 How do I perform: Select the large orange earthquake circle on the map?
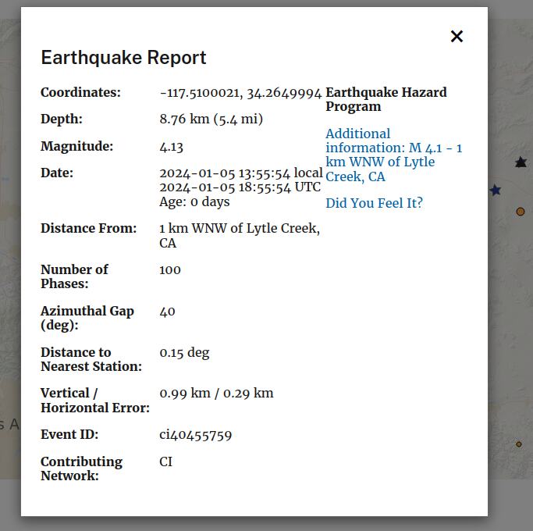tap(520, 212)
